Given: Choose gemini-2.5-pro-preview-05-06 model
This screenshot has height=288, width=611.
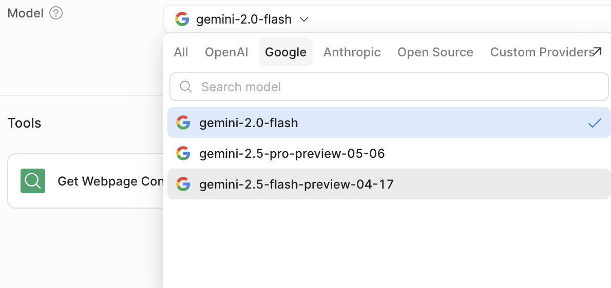Looking at the screenshot, I should (x=389, y=153).
